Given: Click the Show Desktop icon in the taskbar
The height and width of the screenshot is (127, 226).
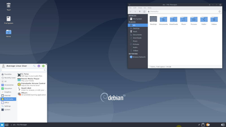Looking at the screenshot, I should coord(6,125).
